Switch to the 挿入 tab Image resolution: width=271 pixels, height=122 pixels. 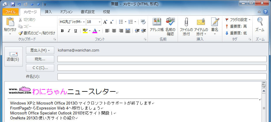[48, 12]
